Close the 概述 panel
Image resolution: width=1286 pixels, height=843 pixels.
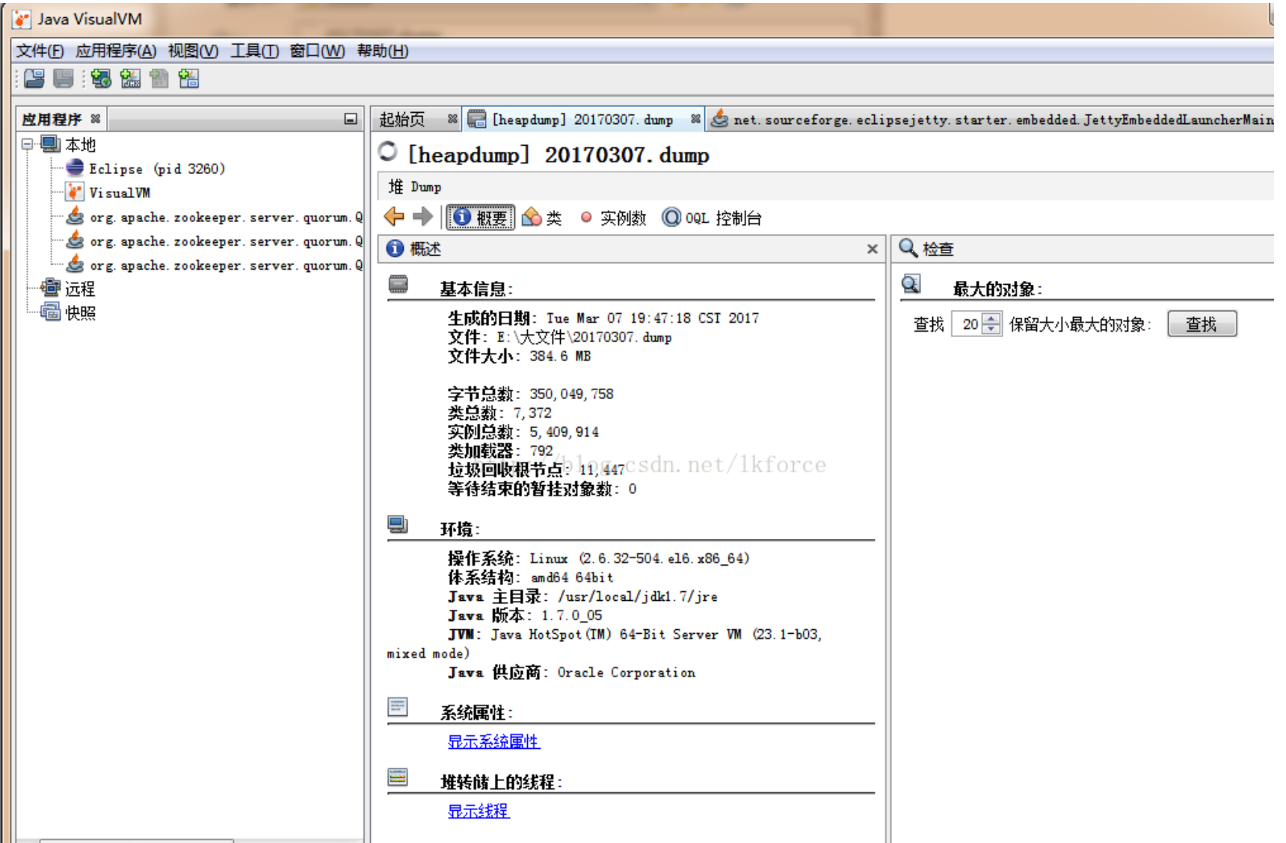click(x=872, y=249)
